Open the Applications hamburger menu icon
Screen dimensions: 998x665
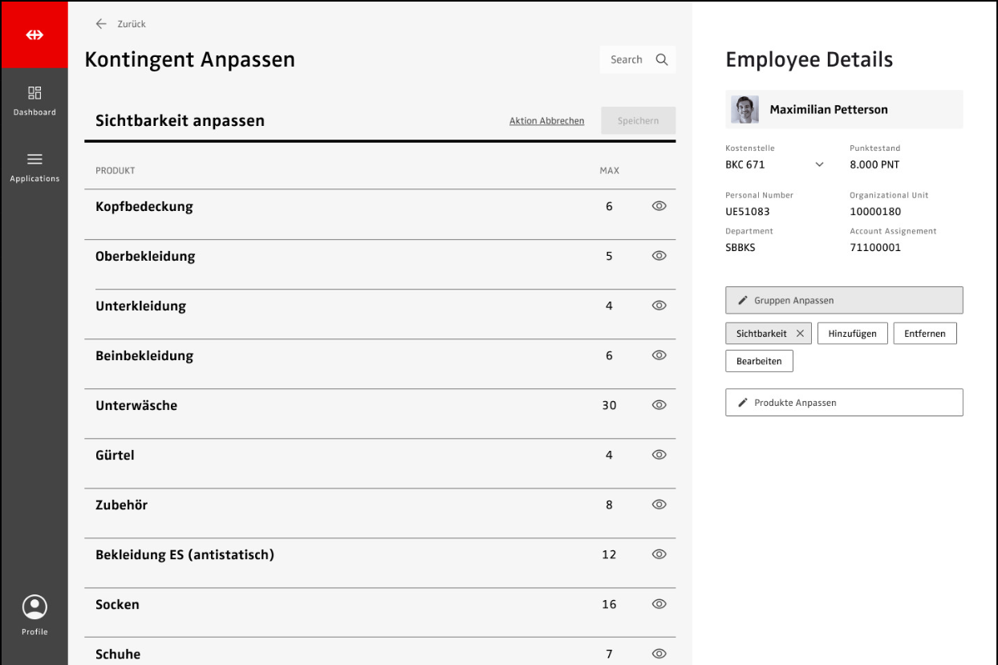tap(34, 159)
